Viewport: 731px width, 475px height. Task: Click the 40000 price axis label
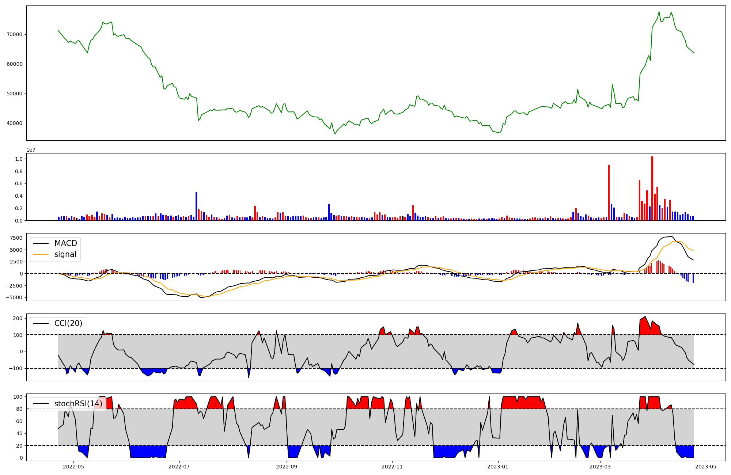pyautogui.click(x=15, y=123)
